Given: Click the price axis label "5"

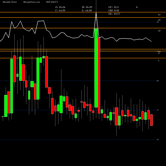Looking at the screenshot, I should click(x=159, y=61).
